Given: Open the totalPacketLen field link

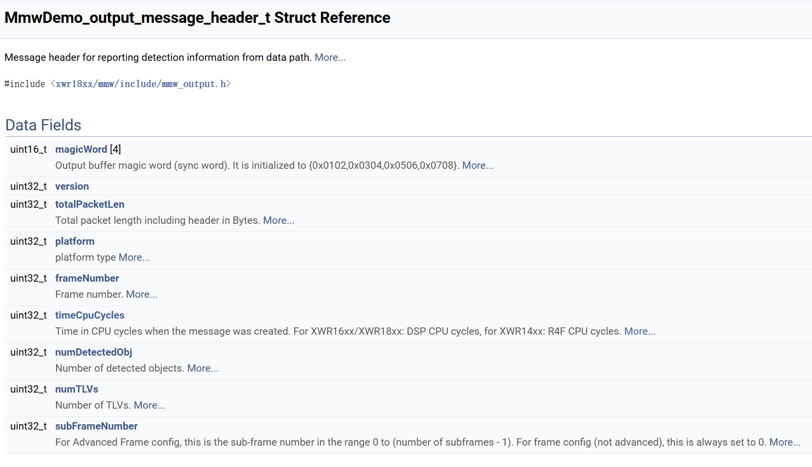Looking at the screenshot, I should 90,204.
